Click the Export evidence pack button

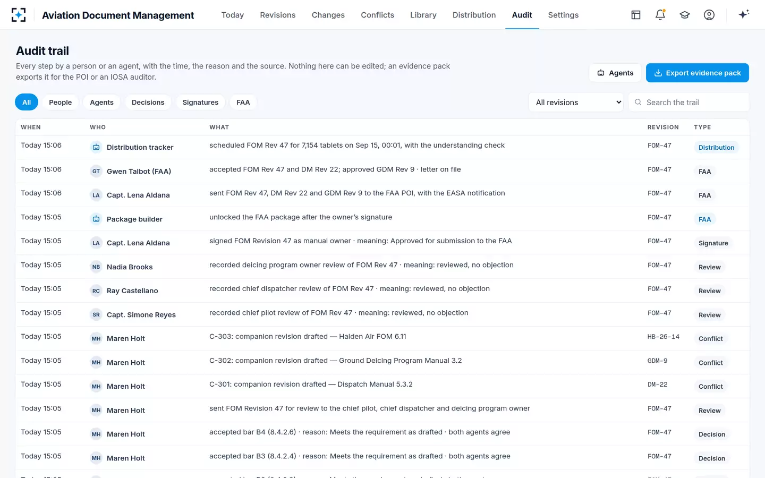coord(698,73)
